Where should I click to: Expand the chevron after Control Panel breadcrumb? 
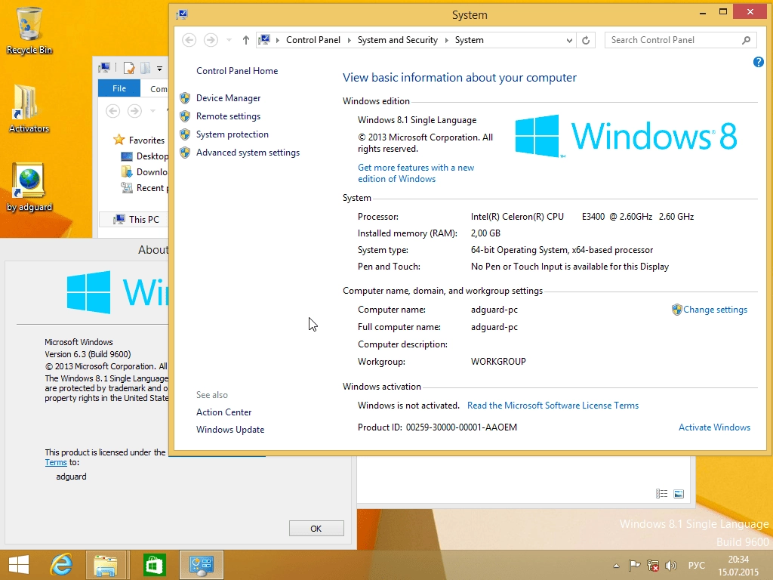(349, 40)
